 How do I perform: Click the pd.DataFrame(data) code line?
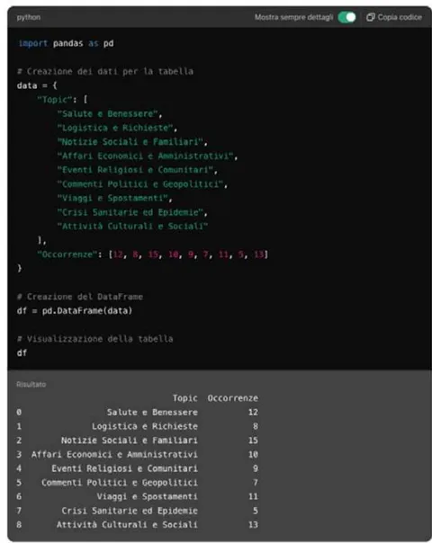[x=75, y=311]
